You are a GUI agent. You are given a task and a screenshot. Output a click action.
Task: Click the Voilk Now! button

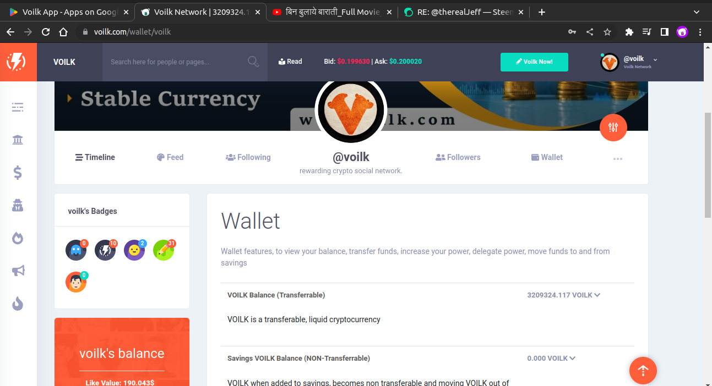(534, 62)
